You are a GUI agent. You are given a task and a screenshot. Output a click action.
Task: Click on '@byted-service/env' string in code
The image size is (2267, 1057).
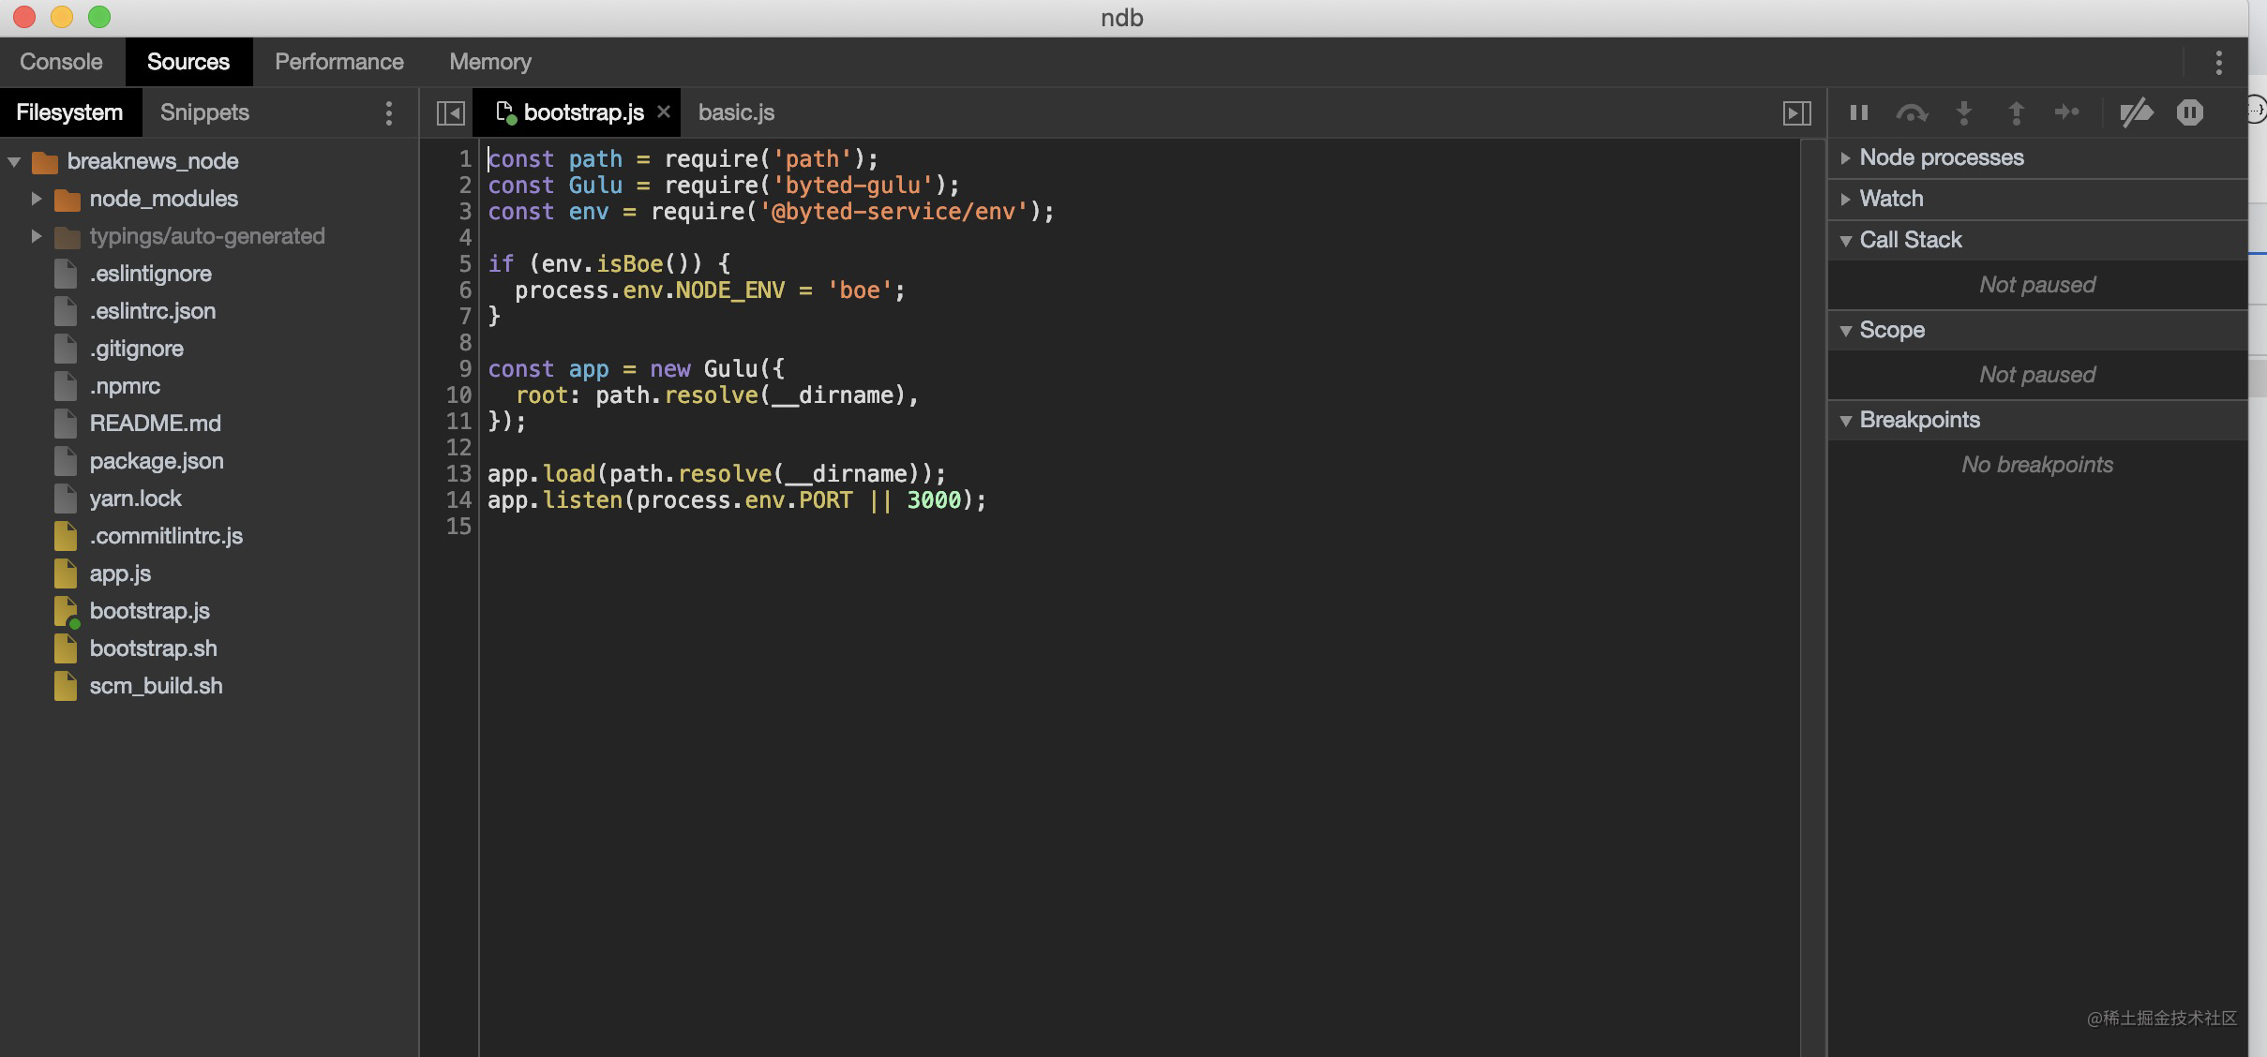pos(893,212)
